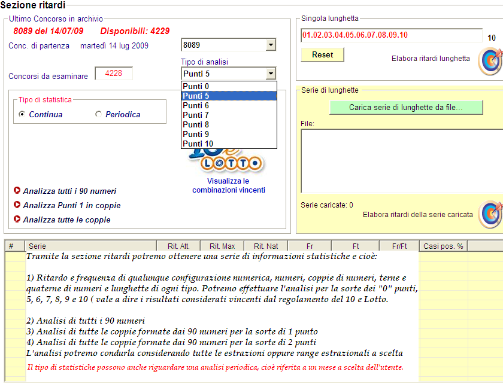Click the Fr/Ft column header
This screenshot has width=503, height=387.
tap(399, 246)
